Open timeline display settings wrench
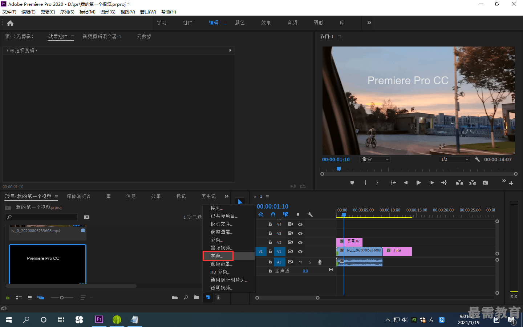The image size is (523, 327). click(x=310, y=214)
